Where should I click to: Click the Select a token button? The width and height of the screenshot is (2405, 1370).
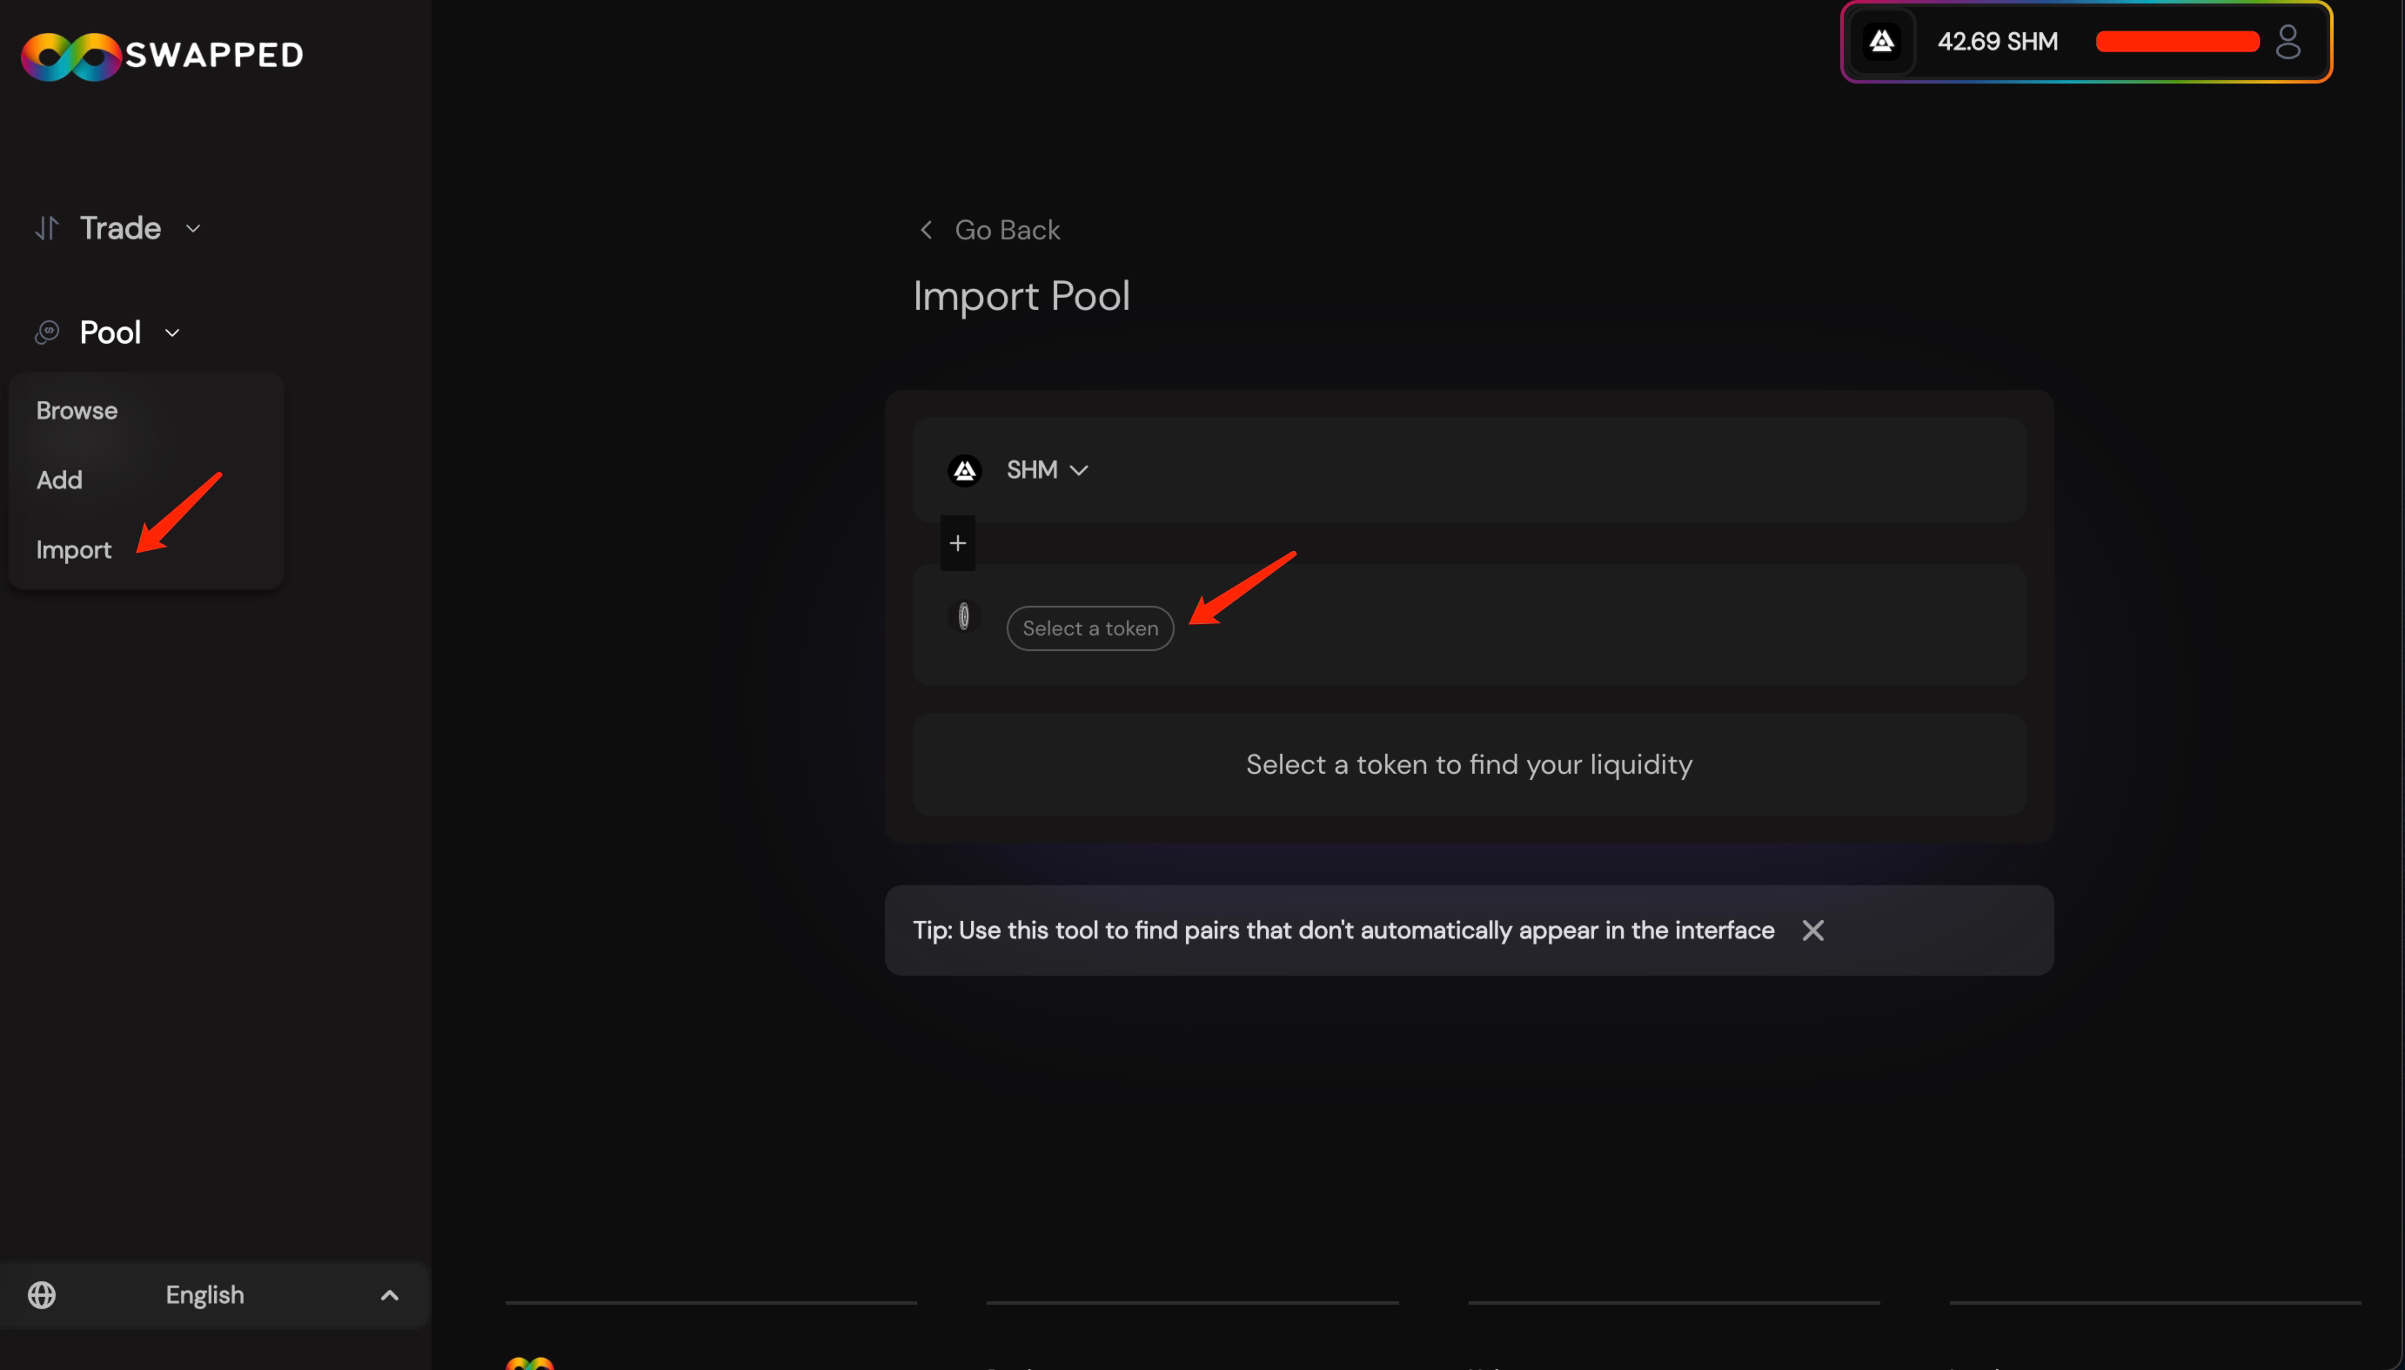[1090, 628]
